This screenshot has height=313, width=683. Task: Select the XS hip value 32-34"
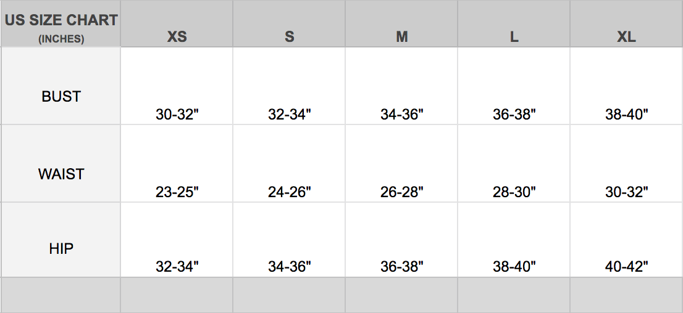[177, 267]
